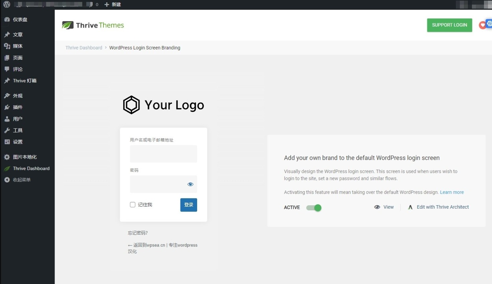
Task: Click the View text link
Action: [x=389, y=207]
